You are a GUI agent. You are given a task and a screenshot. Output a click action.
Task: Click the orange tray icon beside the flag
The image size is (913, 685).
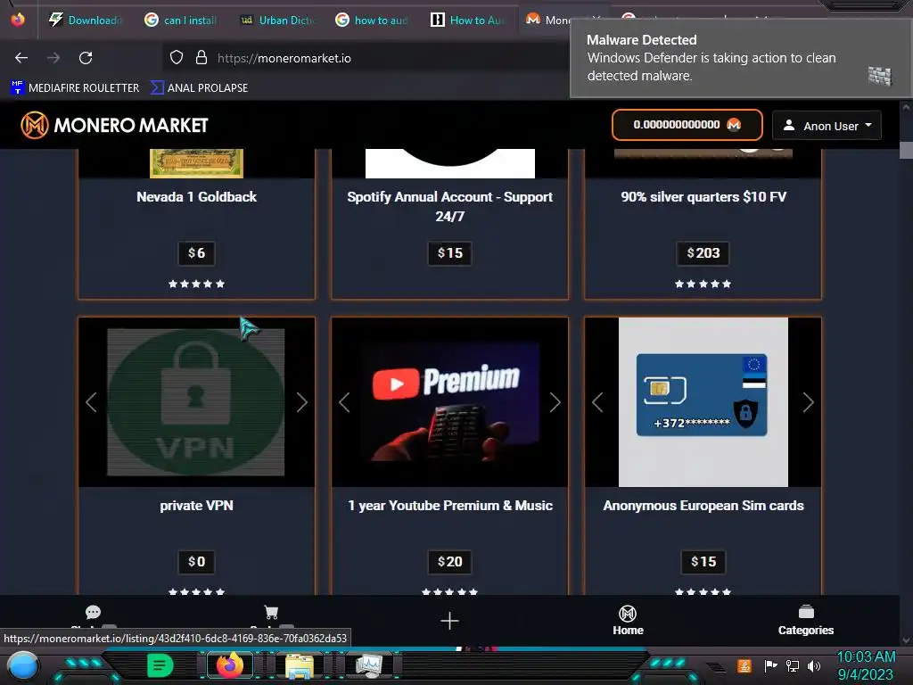tap(744, 665)
